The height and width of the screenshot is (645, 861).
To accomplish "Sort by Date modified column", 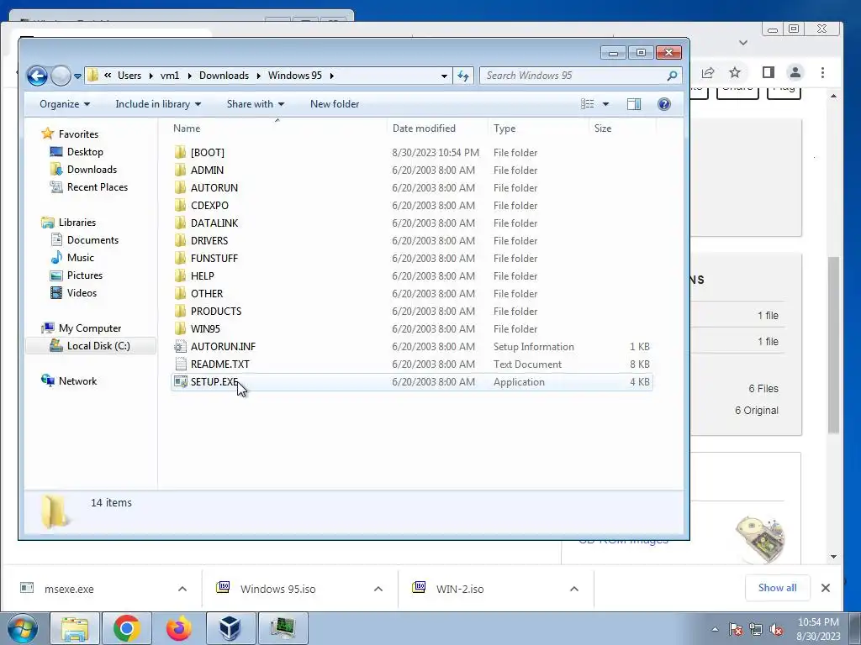I will click(x=424, y=128).
